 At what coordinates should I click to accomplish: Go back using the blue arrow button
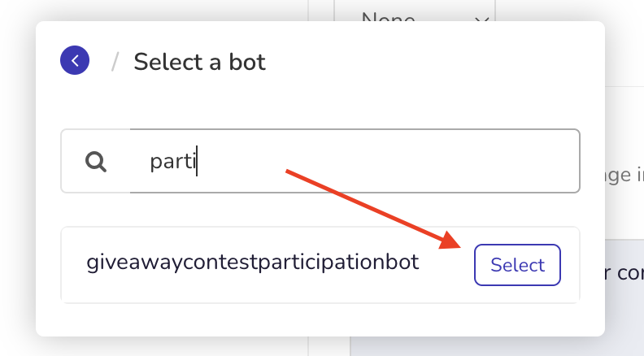(75, 60)
